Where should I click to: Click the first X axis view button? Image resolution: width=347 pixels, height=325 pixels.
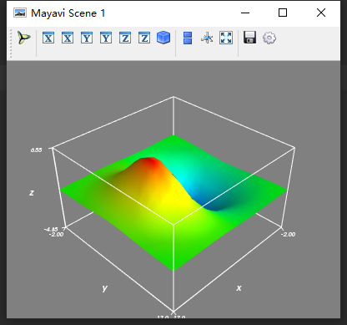(48, 38)
